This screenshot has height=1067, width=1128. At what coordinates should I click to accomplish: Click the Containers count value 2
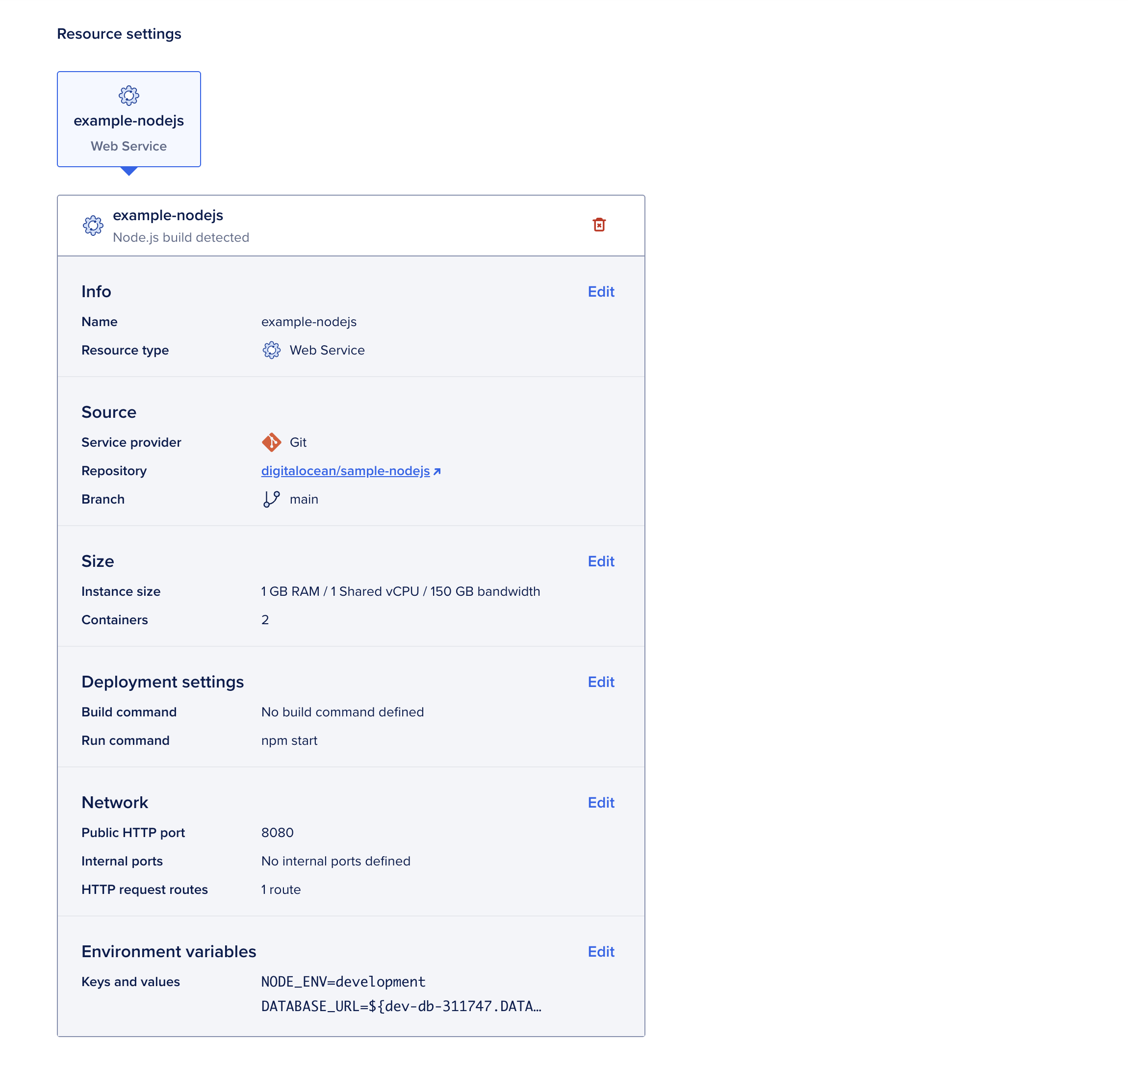(265, 620)
